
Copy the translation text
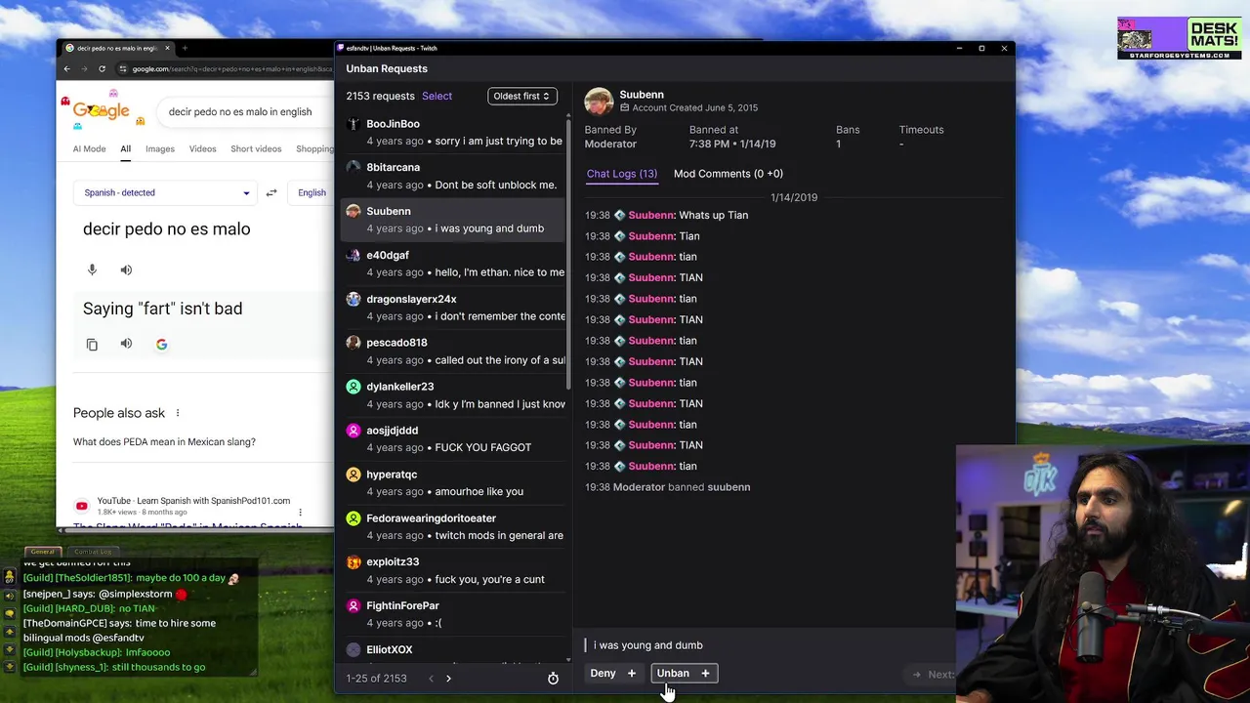(x=92, y=345)
